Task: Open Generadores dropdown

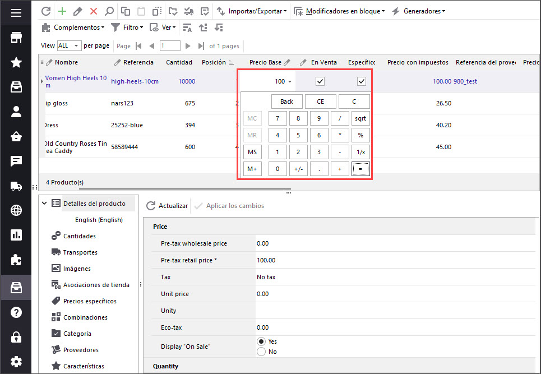Action: tap(419, 11)
